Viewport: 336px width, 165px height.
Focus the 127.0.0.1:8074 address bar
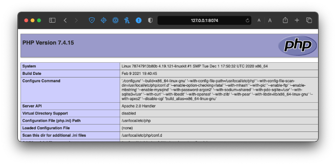[204, 20]
